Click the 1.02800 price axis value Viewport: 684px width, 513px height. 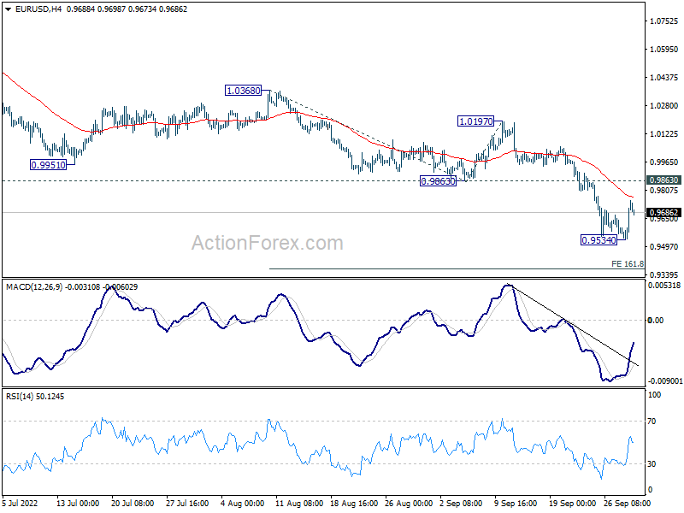664,105
